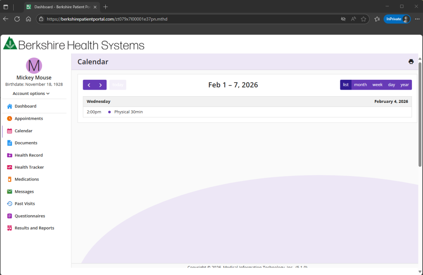This screenshot has width=423, height=275.
Task: Switch calendar to week view
Action: 377,85
